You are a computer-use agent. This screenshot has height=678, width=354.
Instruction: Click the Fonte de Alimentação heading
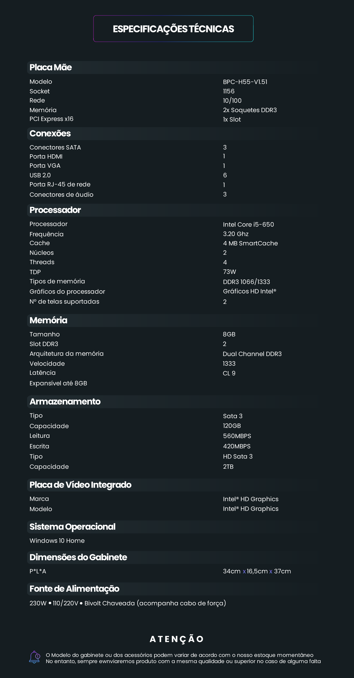[x=74, y=589]
